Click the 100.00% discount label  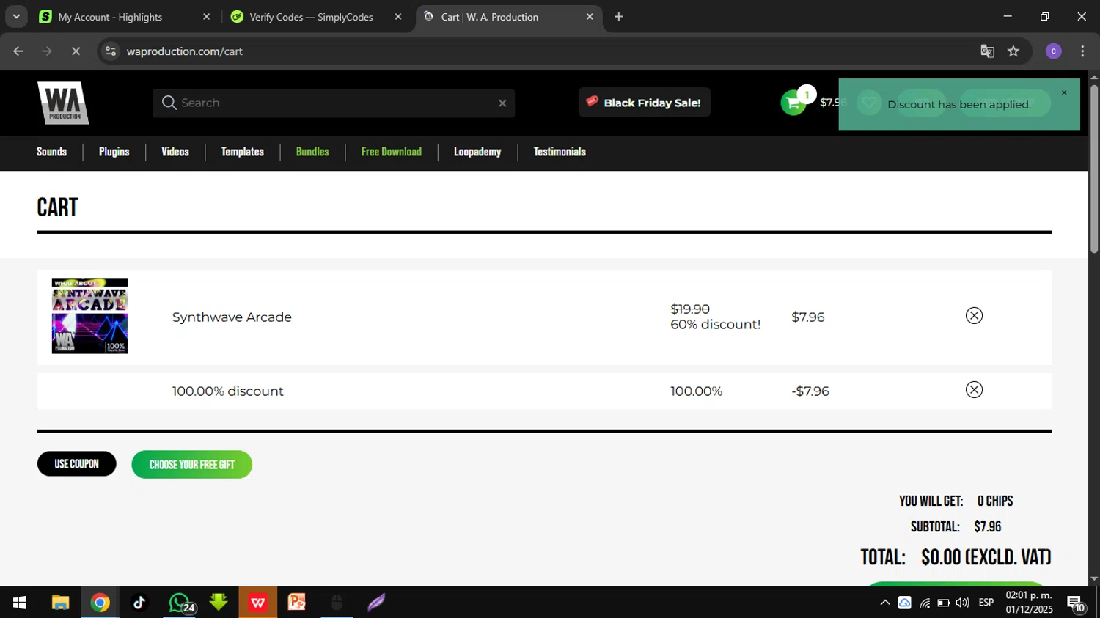pos(228,391)
